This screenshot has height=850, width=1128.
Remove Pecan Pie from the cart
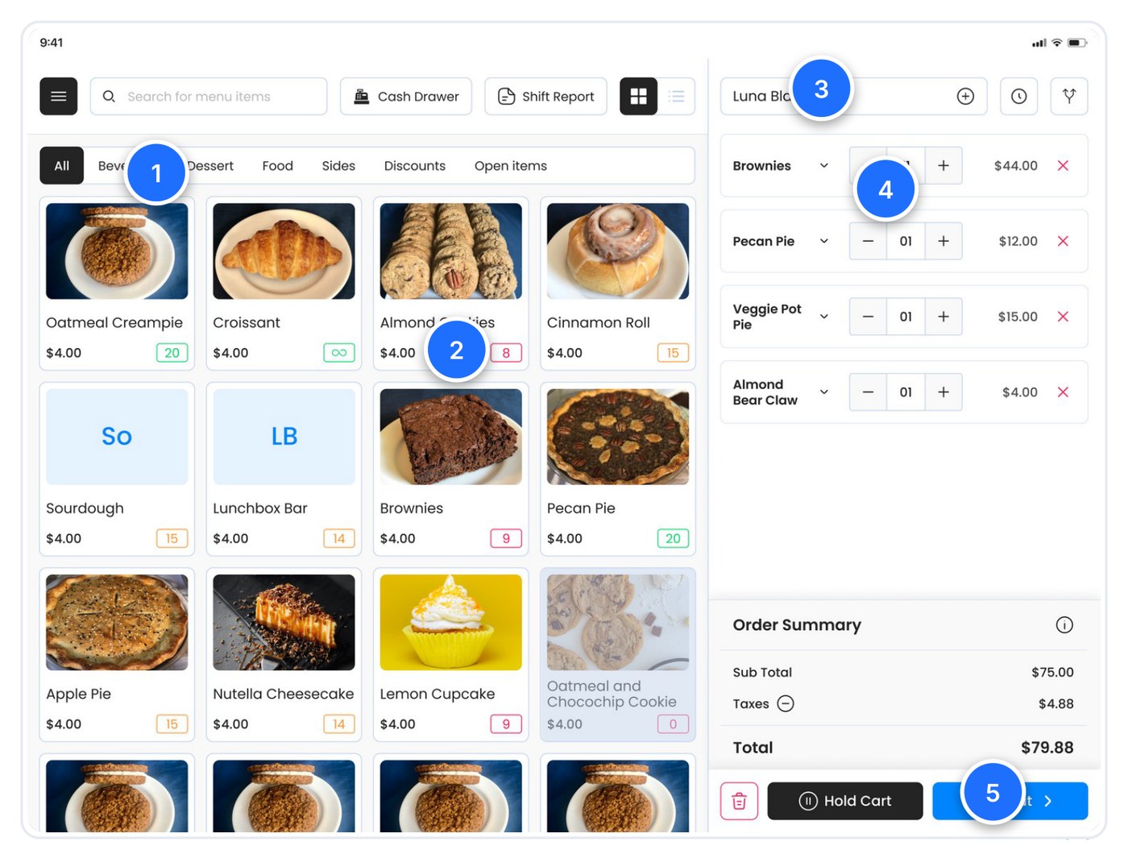1063,241
